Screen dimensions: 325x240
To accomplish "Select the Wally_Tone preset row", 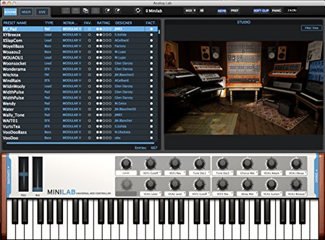I will (x=80, y=115).
